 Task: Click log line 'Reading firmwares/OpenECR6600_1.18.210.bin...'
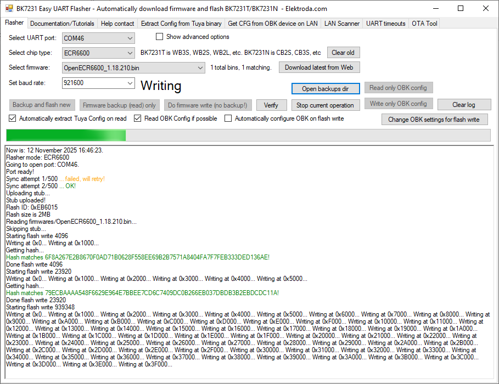click(71, 222)
